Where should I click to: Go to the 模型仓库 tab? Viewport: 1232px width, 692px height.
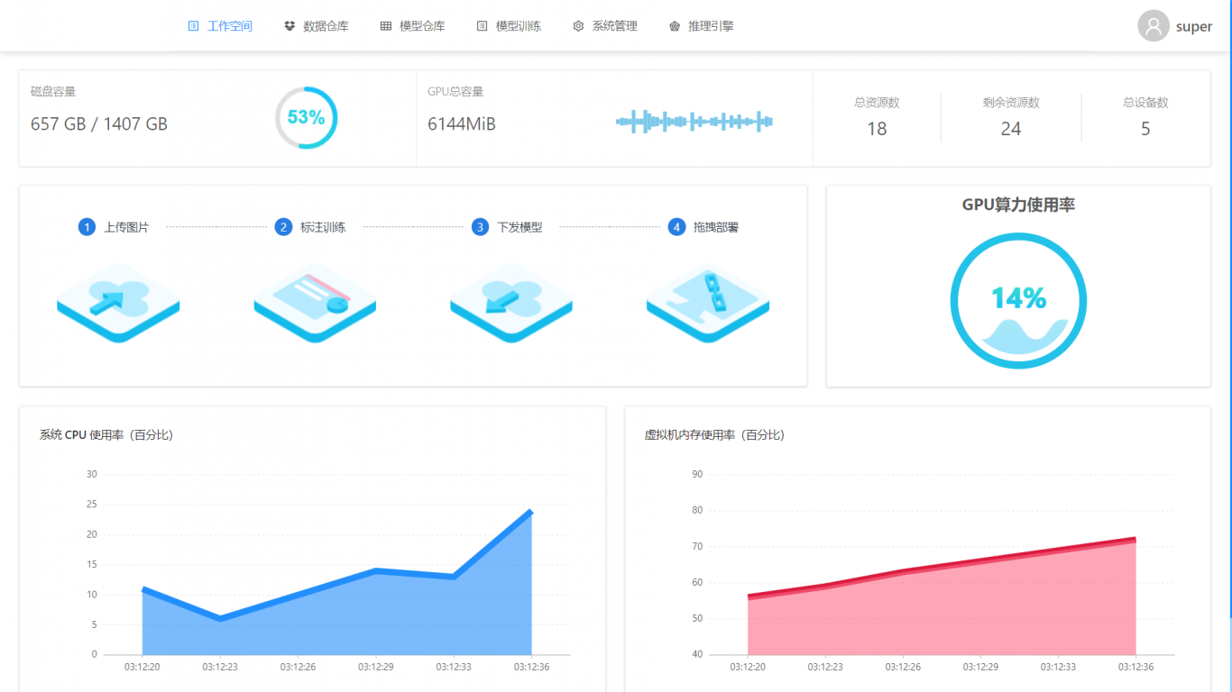coord(412,26)
